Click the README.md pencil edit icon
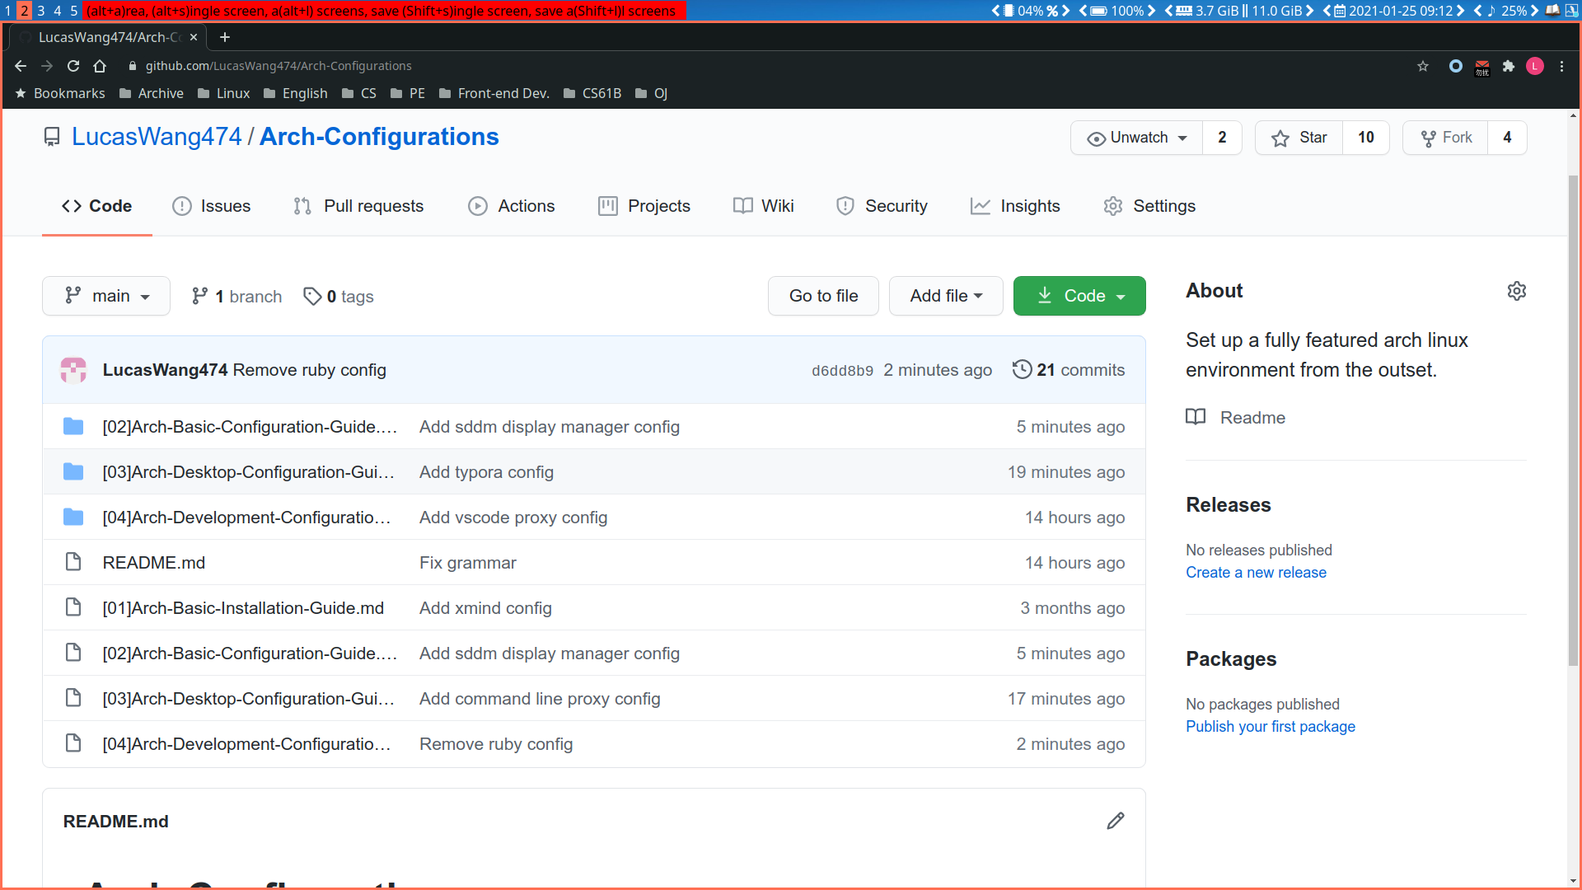The width and height of the screenshot is (1582, 890). pos(1115,821)
